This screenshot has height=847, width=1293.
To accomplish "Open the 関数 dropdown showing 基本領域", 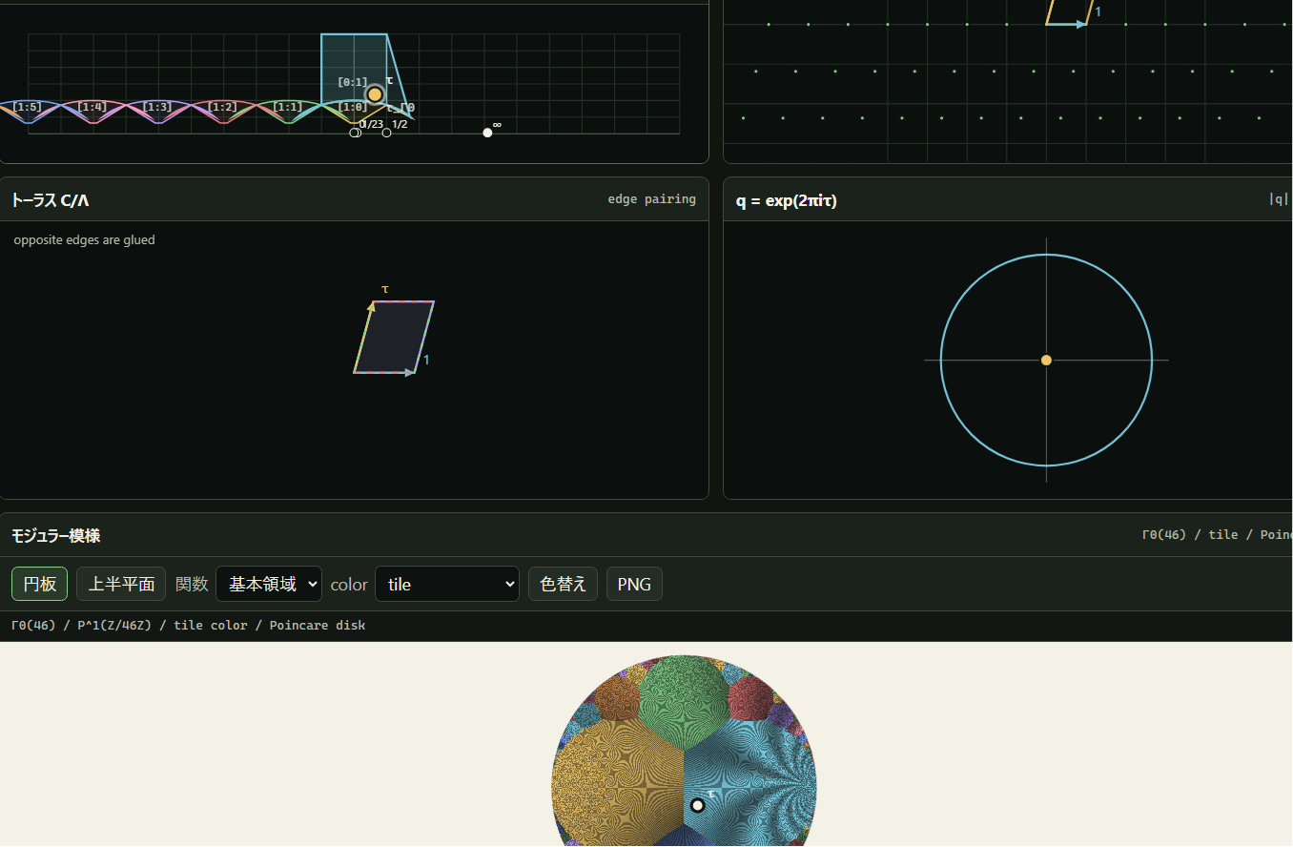I will click(x=269, y=584).
